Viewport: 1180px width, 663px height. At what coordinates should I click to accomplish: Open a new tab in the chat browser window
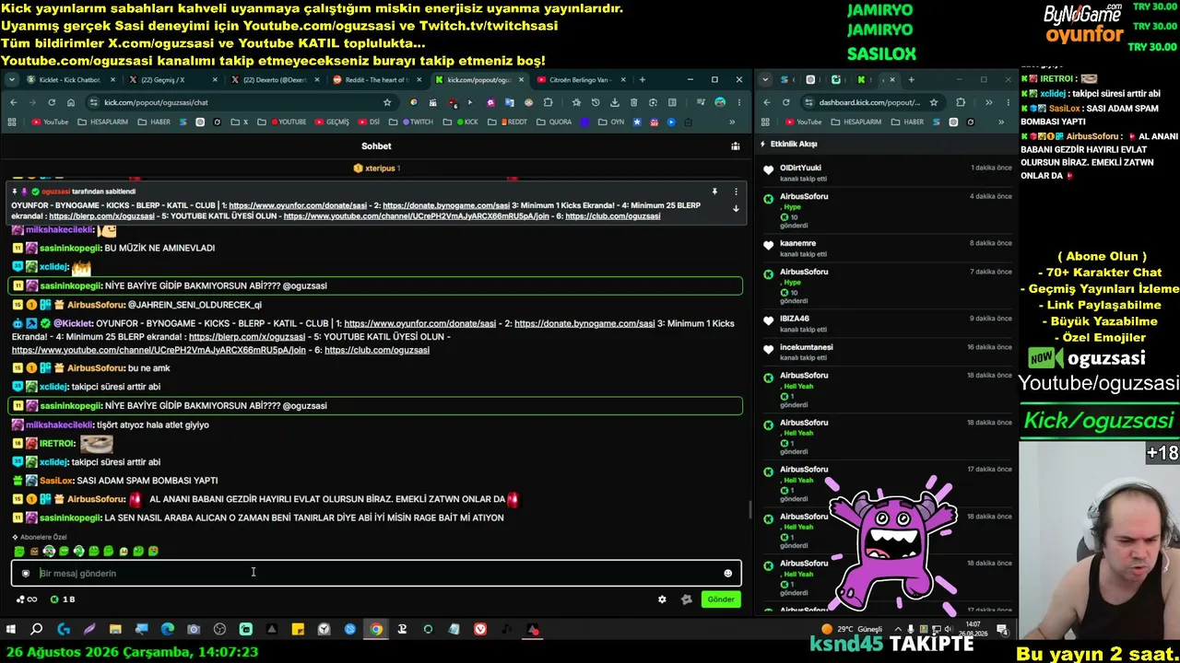[643, 80]
